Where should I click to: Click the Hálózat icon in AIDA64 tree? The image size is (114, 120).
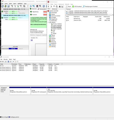coord(50,35)
